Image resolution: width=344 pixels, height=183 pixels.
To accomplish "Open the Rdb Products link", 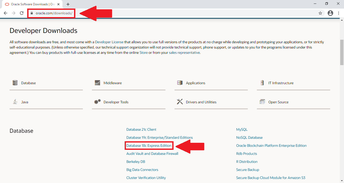I will pyautogui.click(x=247, y=154).
